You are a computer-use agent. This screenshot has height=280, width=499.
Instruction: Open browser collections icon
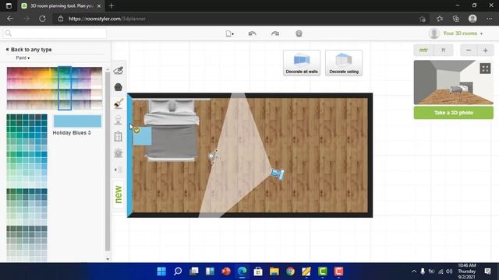pos(455,19)
